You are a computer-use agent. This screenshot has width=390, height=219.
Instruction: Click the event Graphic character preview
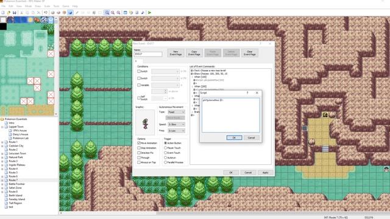(x=145, y=123)
